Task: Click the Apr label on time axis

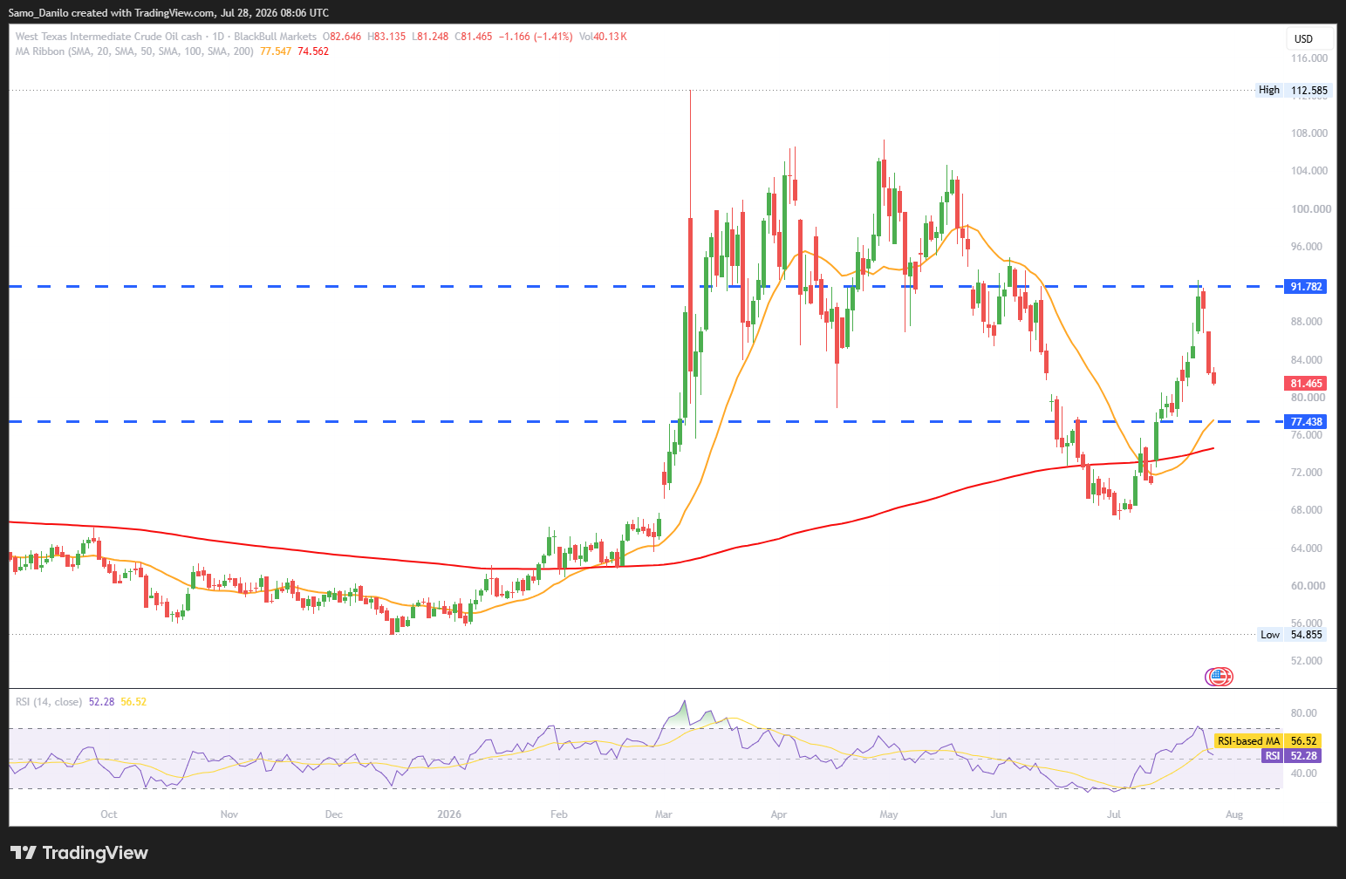Action: pyautogui.click(x=779, y=814)
